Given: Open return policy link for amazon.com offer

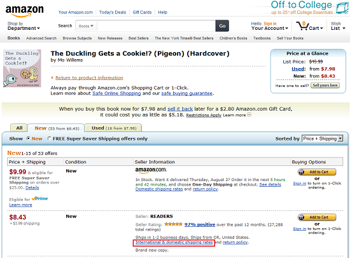Looking at the screenshot, I should pyautogui.click(x=205, y=189).
